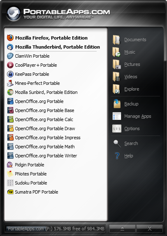Click the Mines-Perfect flag icon
167x236 pixels.
[10, 83]
